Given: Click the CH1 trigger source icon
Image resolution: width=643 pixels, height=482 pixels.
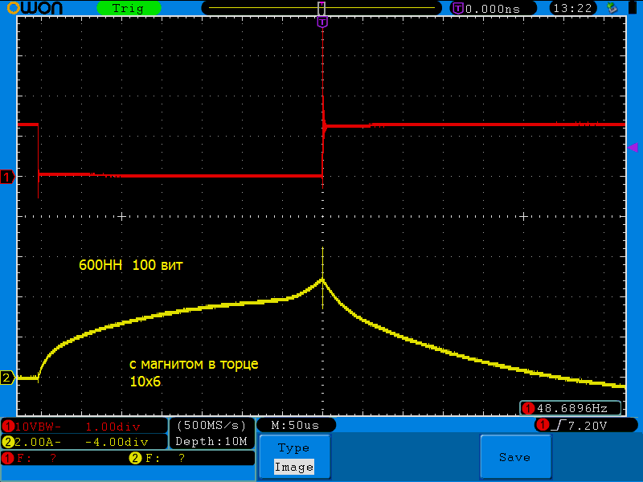Looking at the screenshot, I should click(x=543, y=424).
